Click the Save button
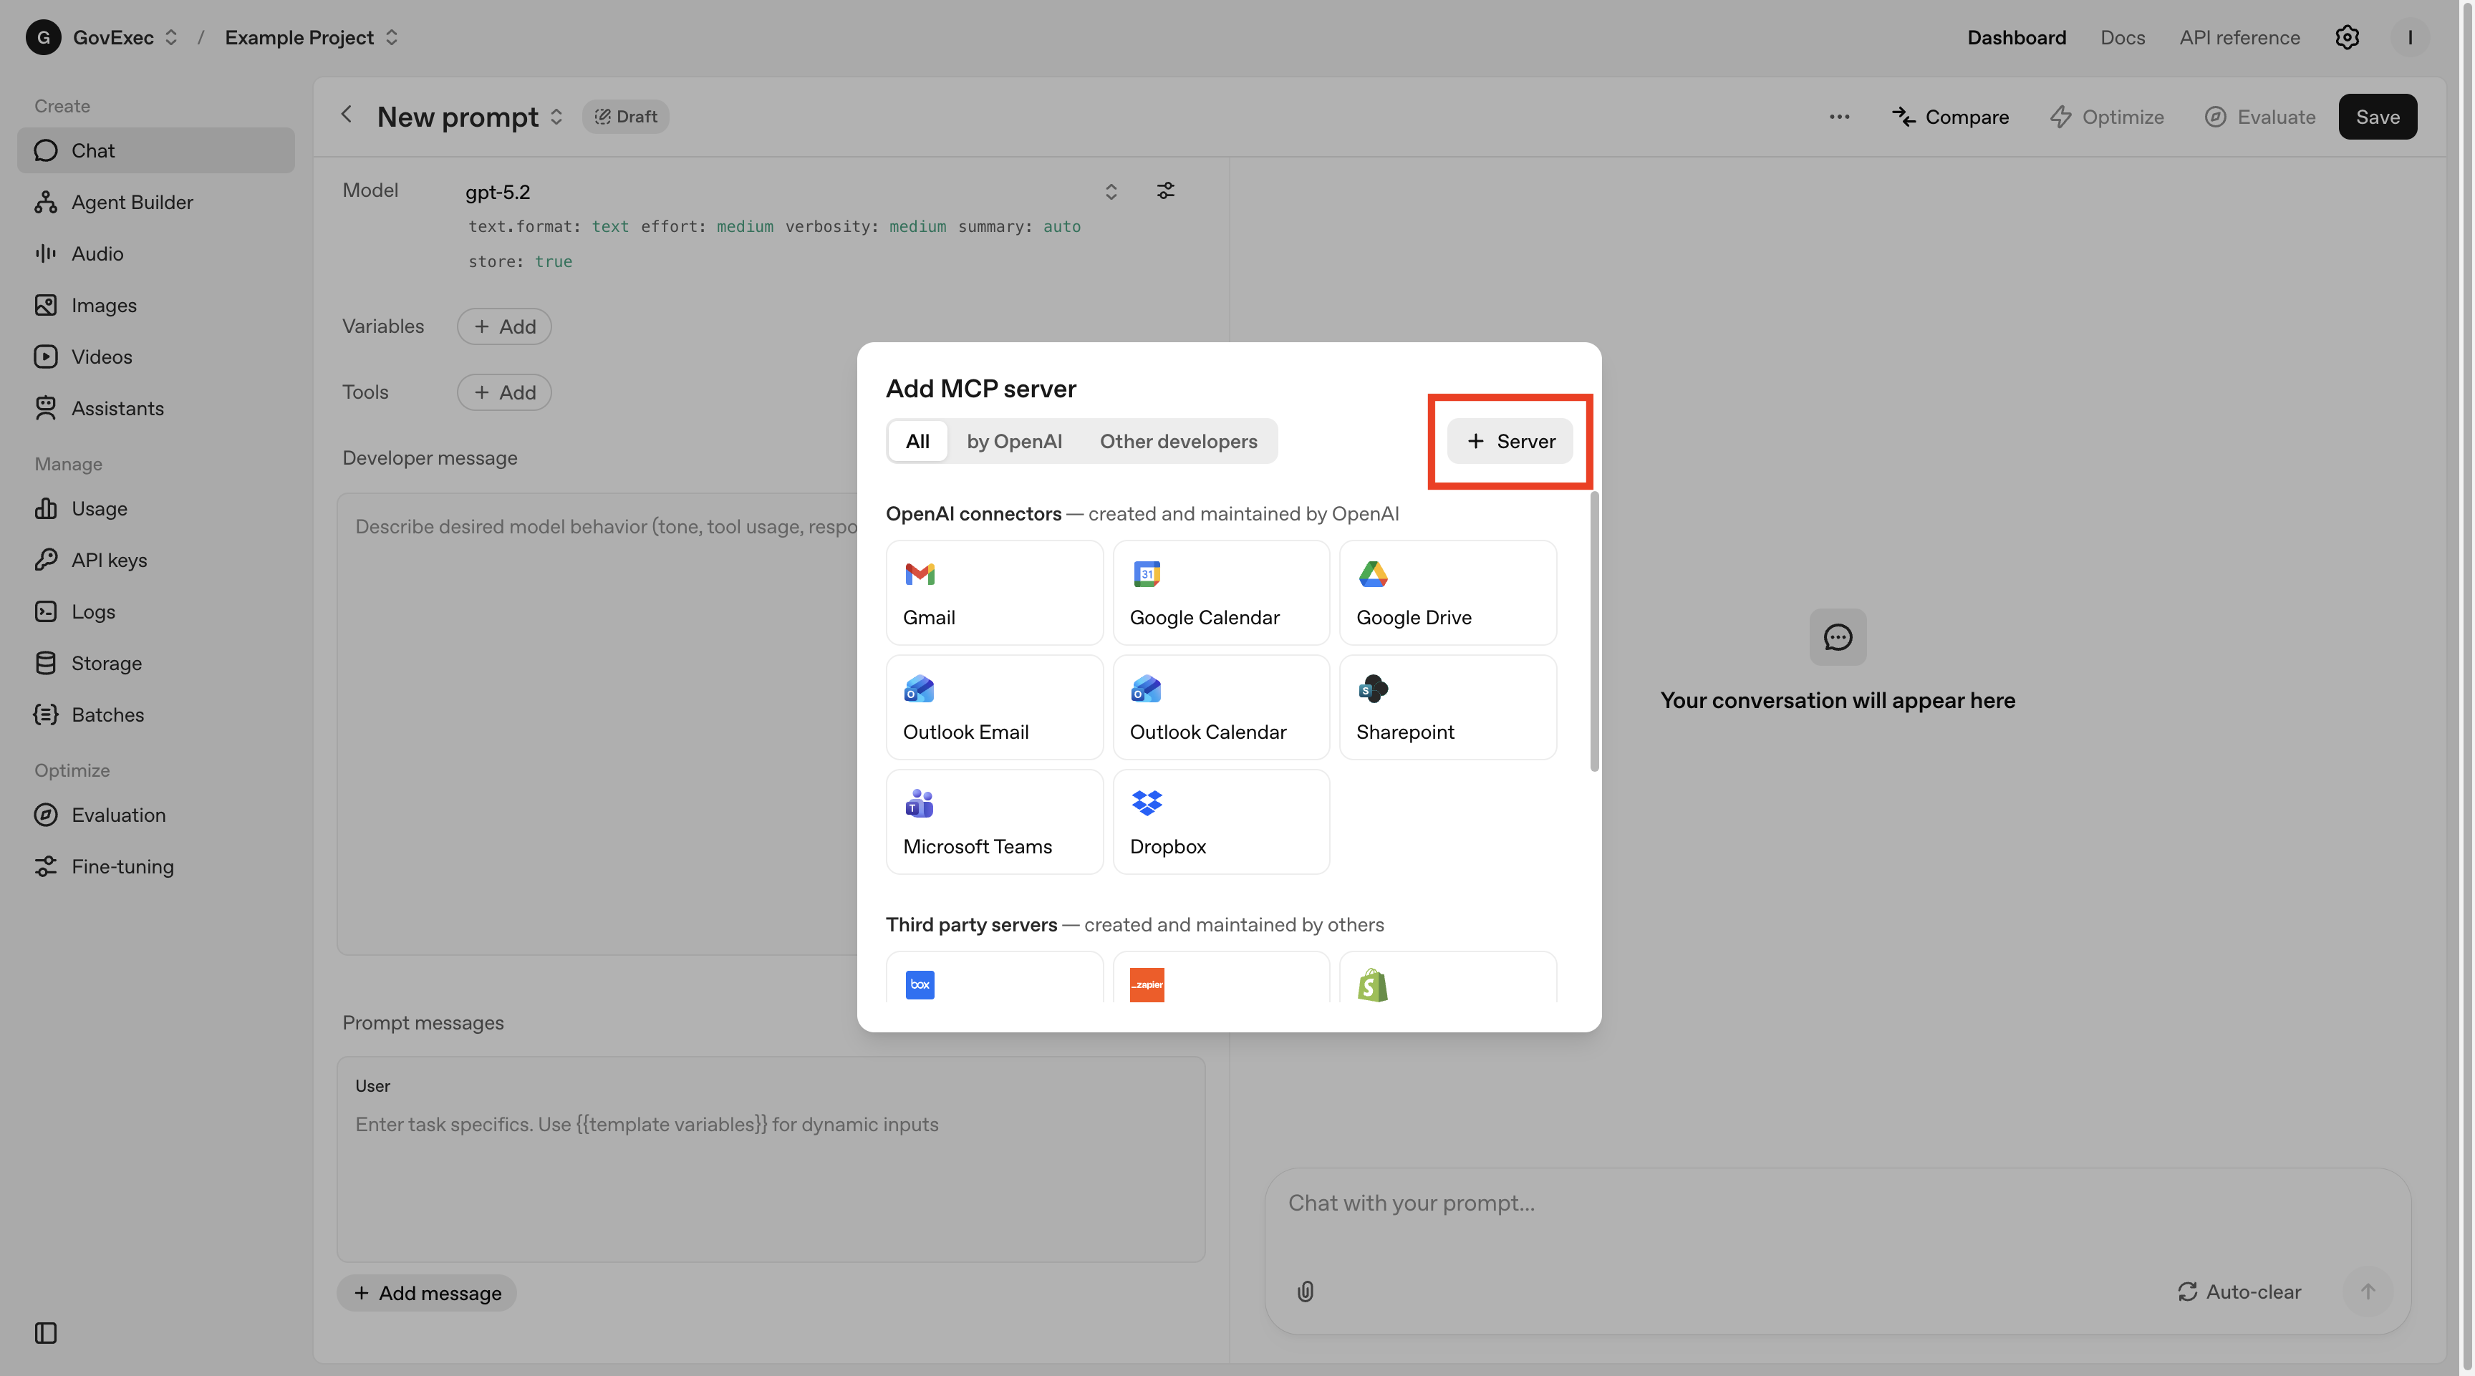 2377,117
